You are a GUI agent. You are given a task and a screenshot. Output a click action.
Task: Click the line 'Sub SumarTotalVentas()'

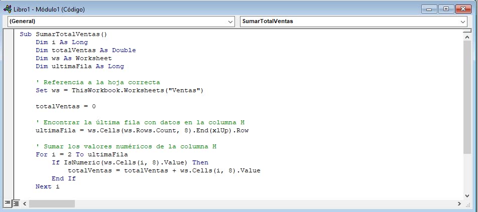63,35
